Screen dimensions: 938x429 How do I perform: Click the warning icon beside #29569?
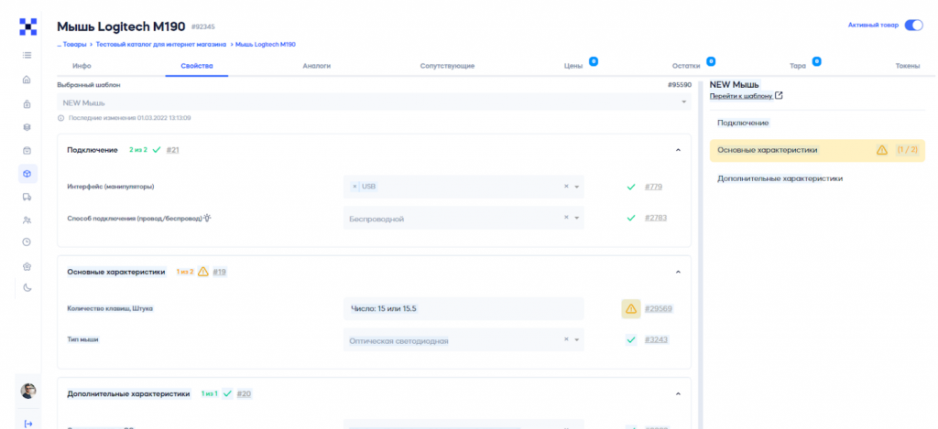630,309
